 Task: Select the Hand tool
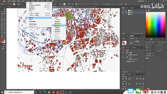(x=2, y=36)
